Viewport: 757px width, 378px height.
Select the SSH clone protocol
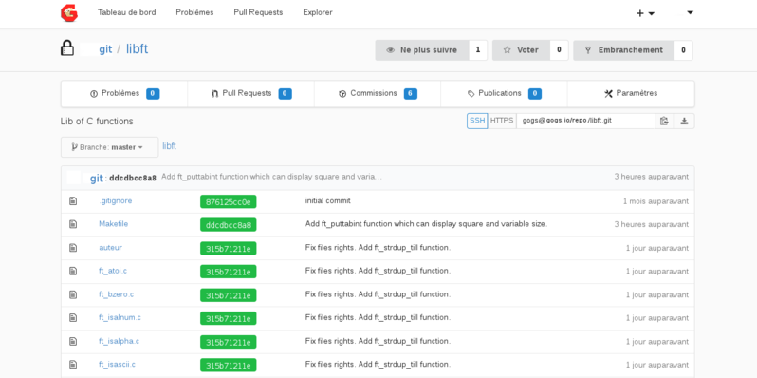[477, 121]
